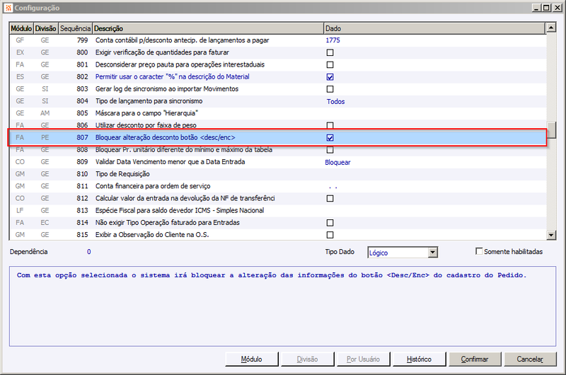Open the Tipo Dado dropdown arrow
Viewport: 566px width, 375px height.
tap(433, 253)
